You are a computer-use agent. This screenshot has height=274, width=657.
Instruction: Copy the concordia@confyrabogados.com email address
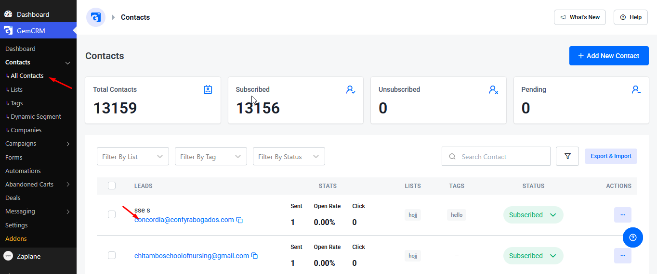tap(239, 220)
